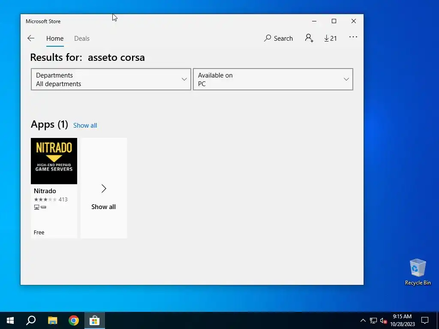Click the Nitrado star rating
This screenshot has width=439, height=329.
pyautogui.click(x=45, y=200)
